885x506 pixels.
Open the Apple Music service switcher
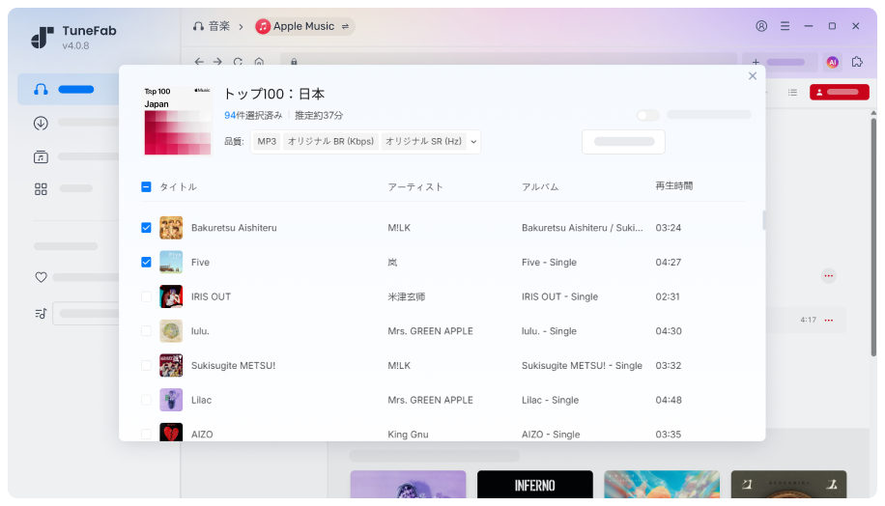point(304,26)
